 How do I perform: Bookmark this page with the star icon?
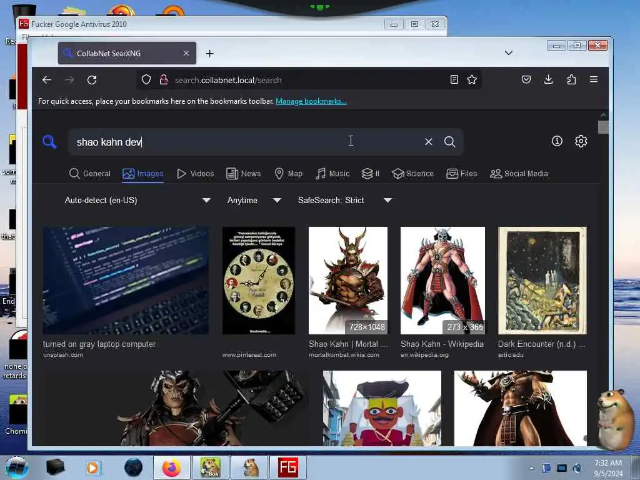[x=472, y=79]
